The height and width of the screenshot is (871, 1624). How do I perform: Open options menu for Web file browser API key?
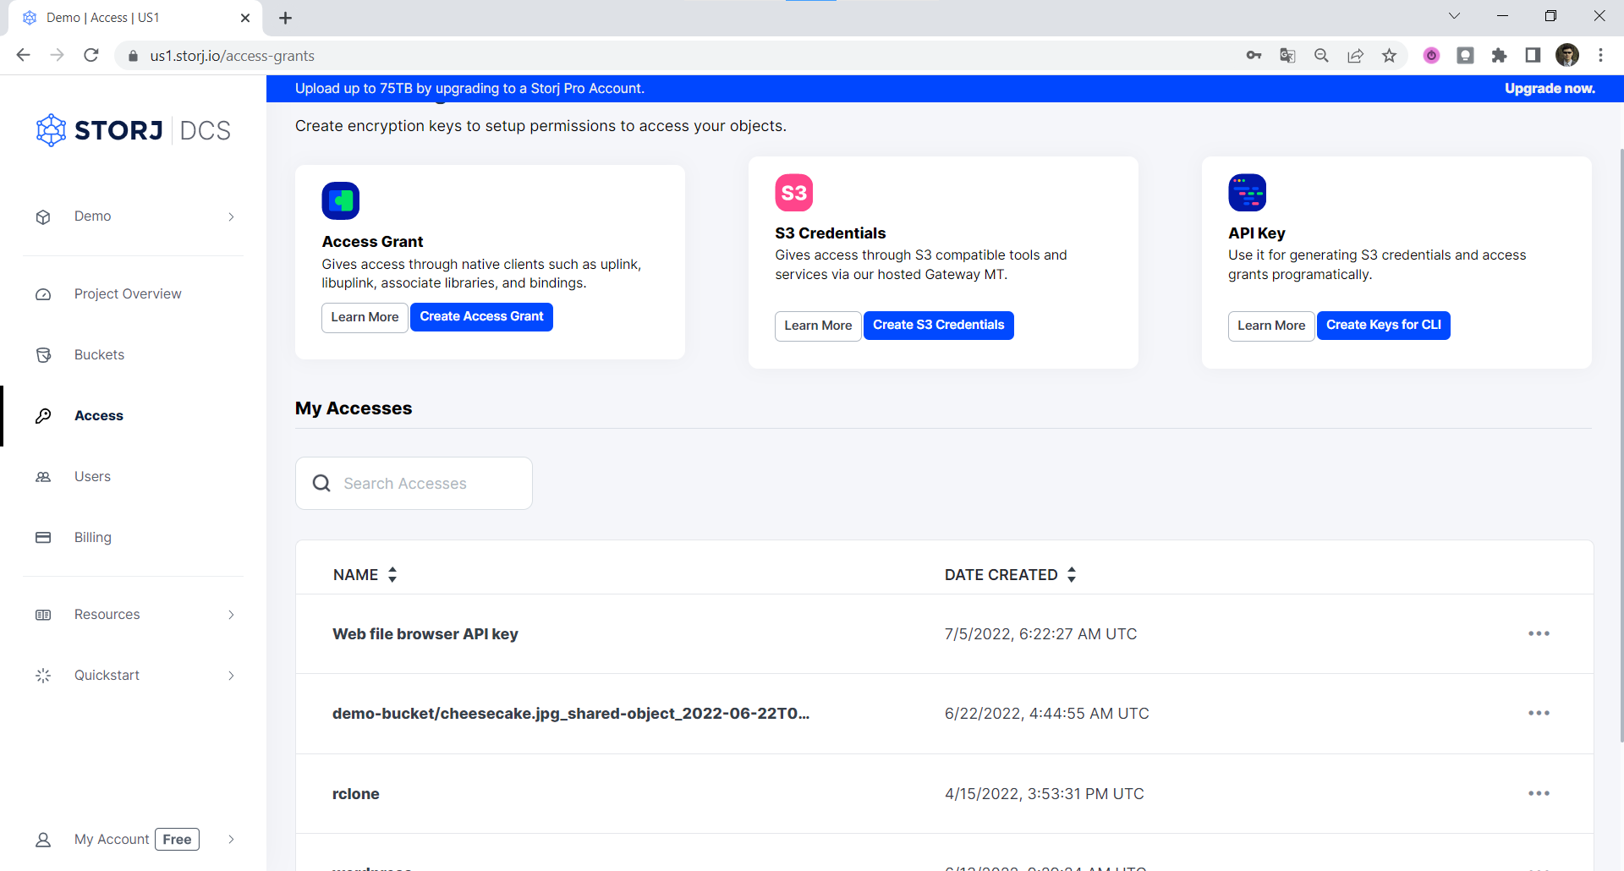pos(1539,633)
